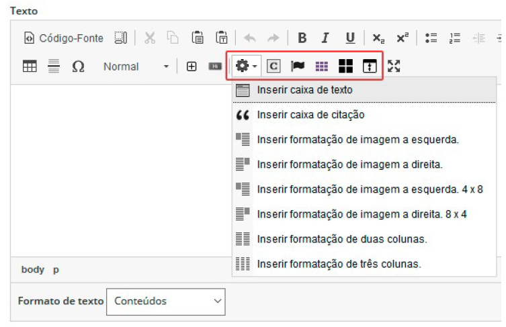Click the black four-squares icon

point(345,66)
